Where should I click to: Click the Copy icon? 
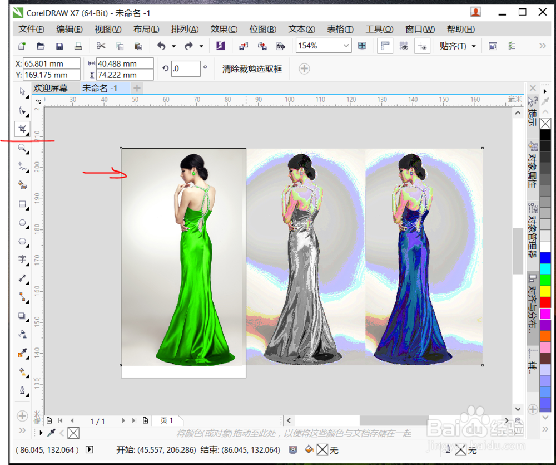(x=120, y=46)
